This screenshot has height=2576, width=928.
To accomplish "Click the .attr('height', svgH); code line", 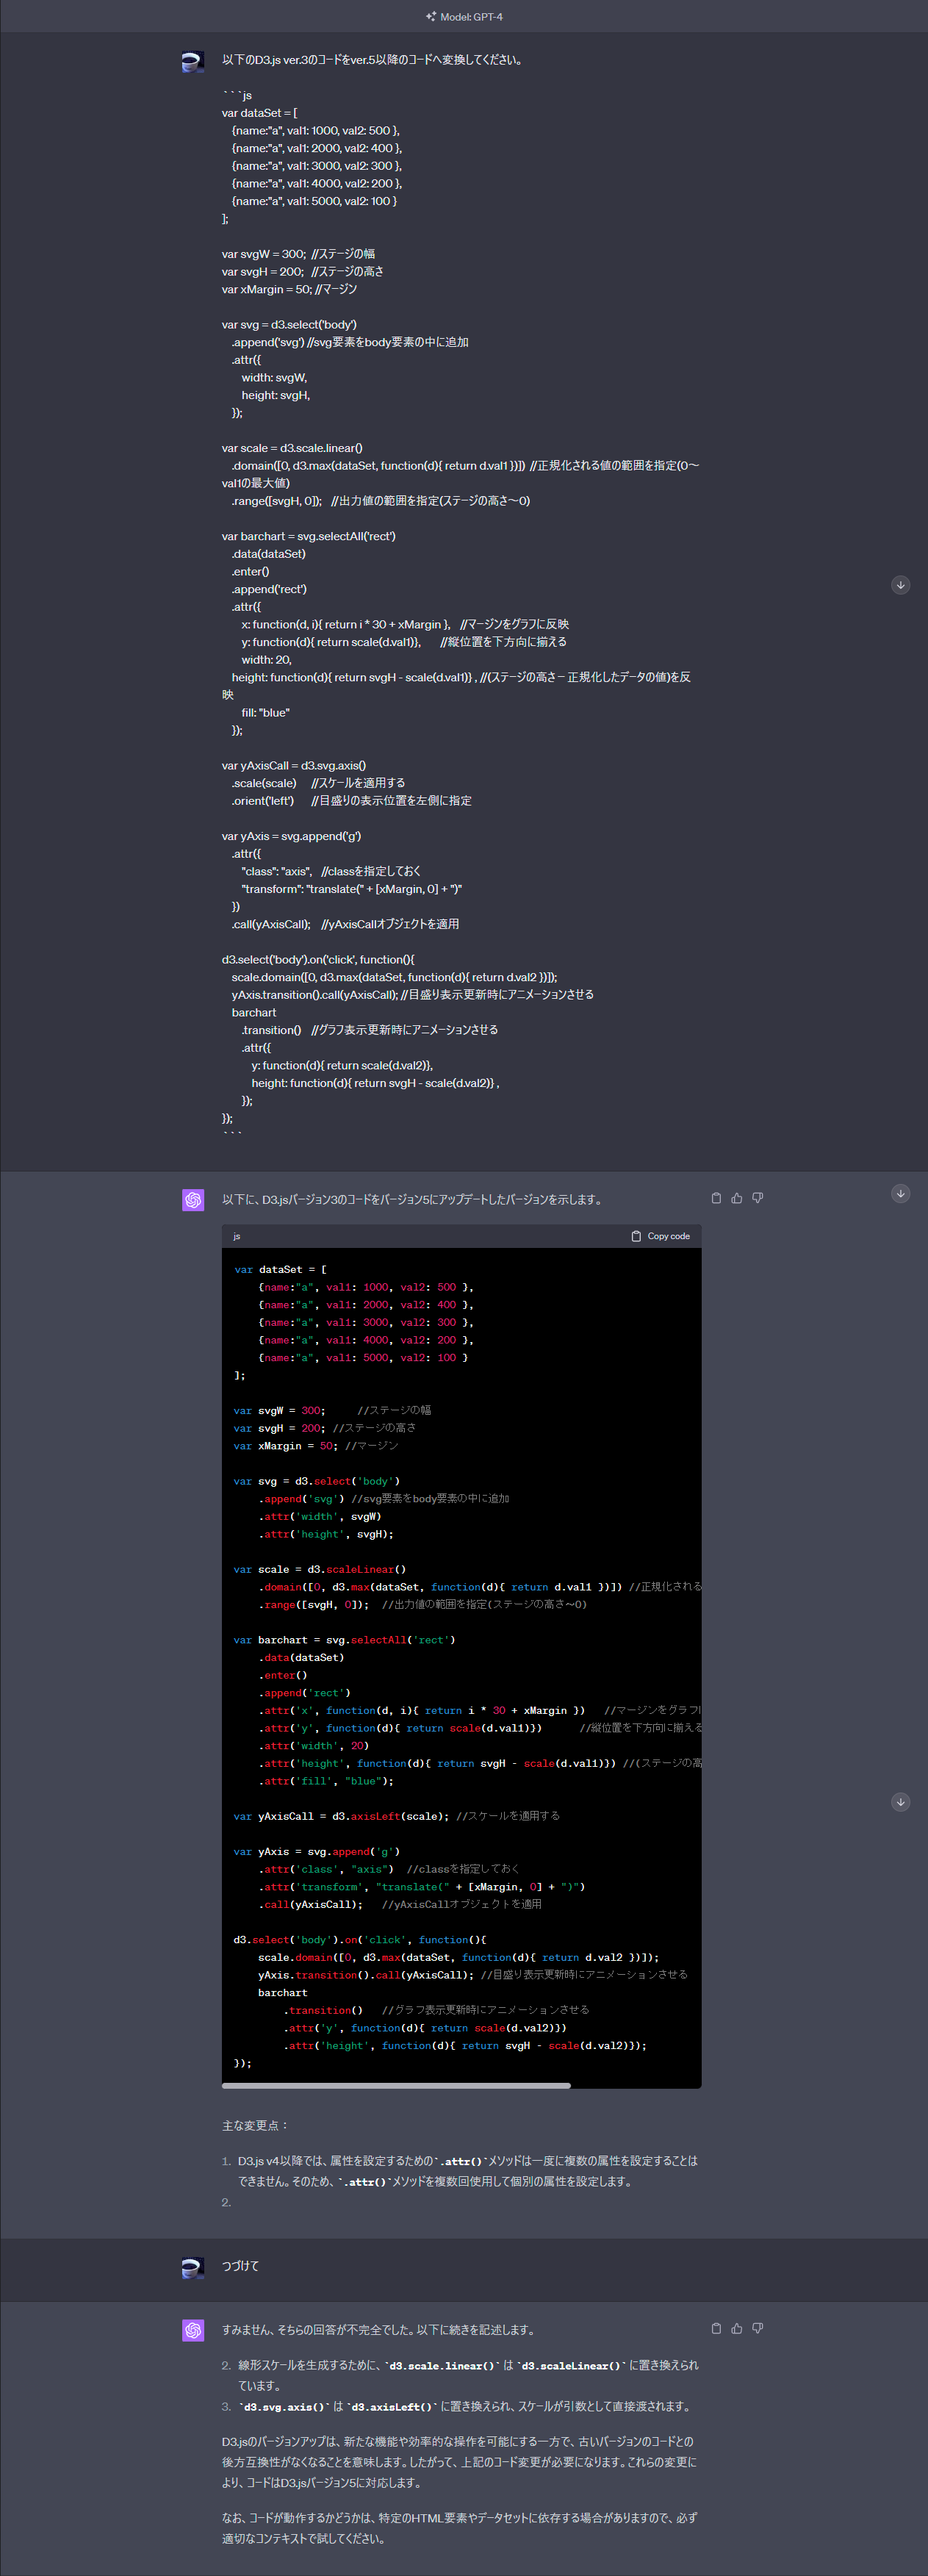I will pyautogui.click(x=326, y=1534).
